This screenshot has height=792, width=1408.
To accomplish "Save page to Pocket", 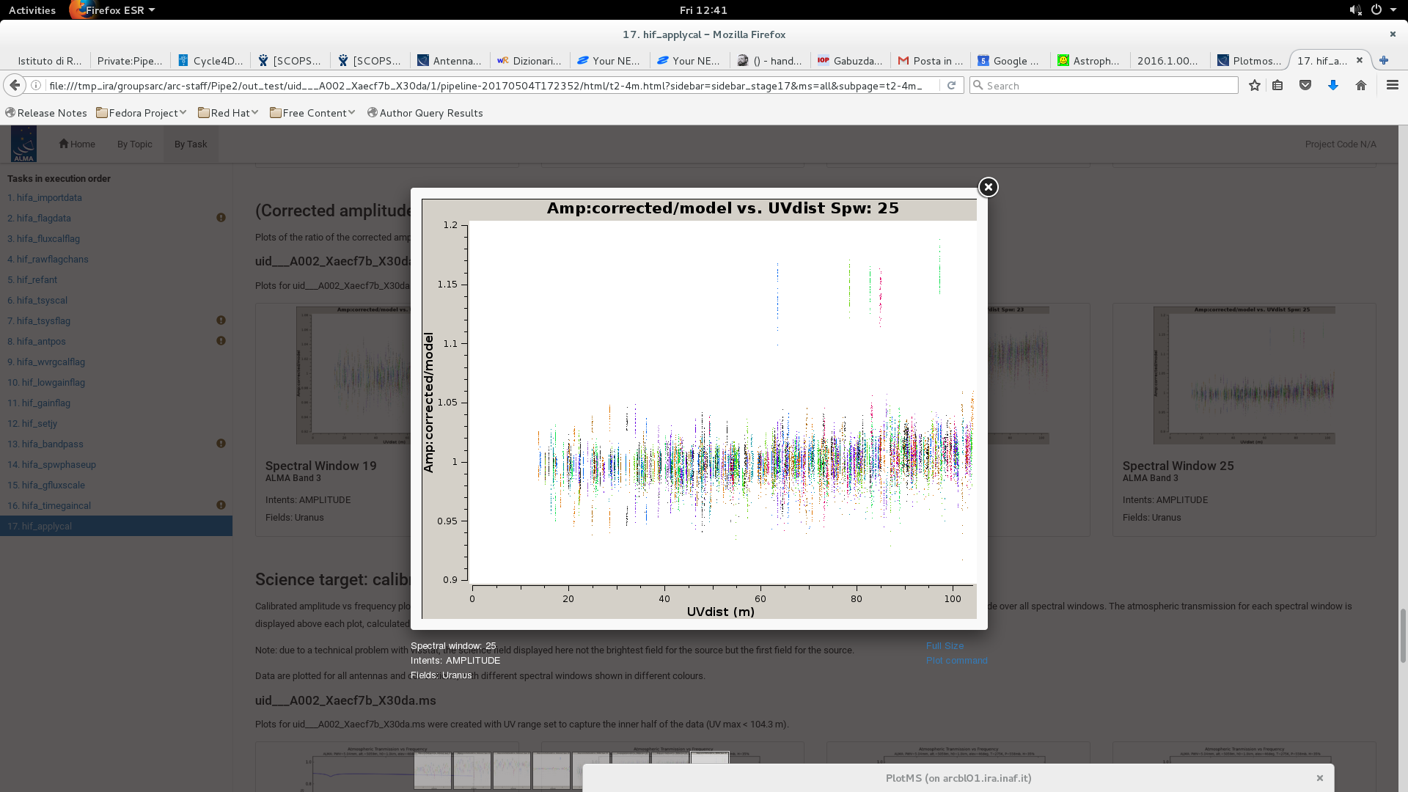I will pyautogui.click(x=1305, y=85).
